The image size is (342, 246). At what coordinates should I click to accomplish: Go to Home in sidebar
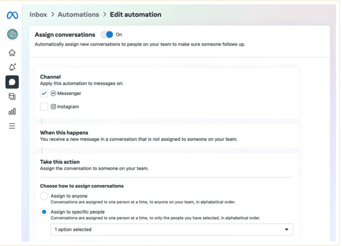(x=12, y=53)
